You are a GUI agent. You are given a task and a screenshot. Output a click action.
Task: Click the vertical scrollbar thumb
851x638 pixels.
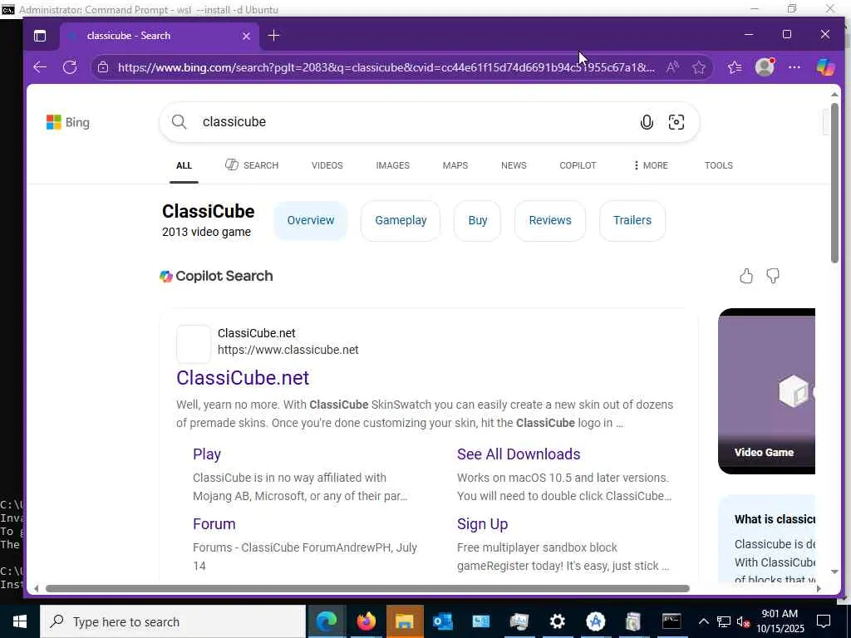[x=834, y=184]
